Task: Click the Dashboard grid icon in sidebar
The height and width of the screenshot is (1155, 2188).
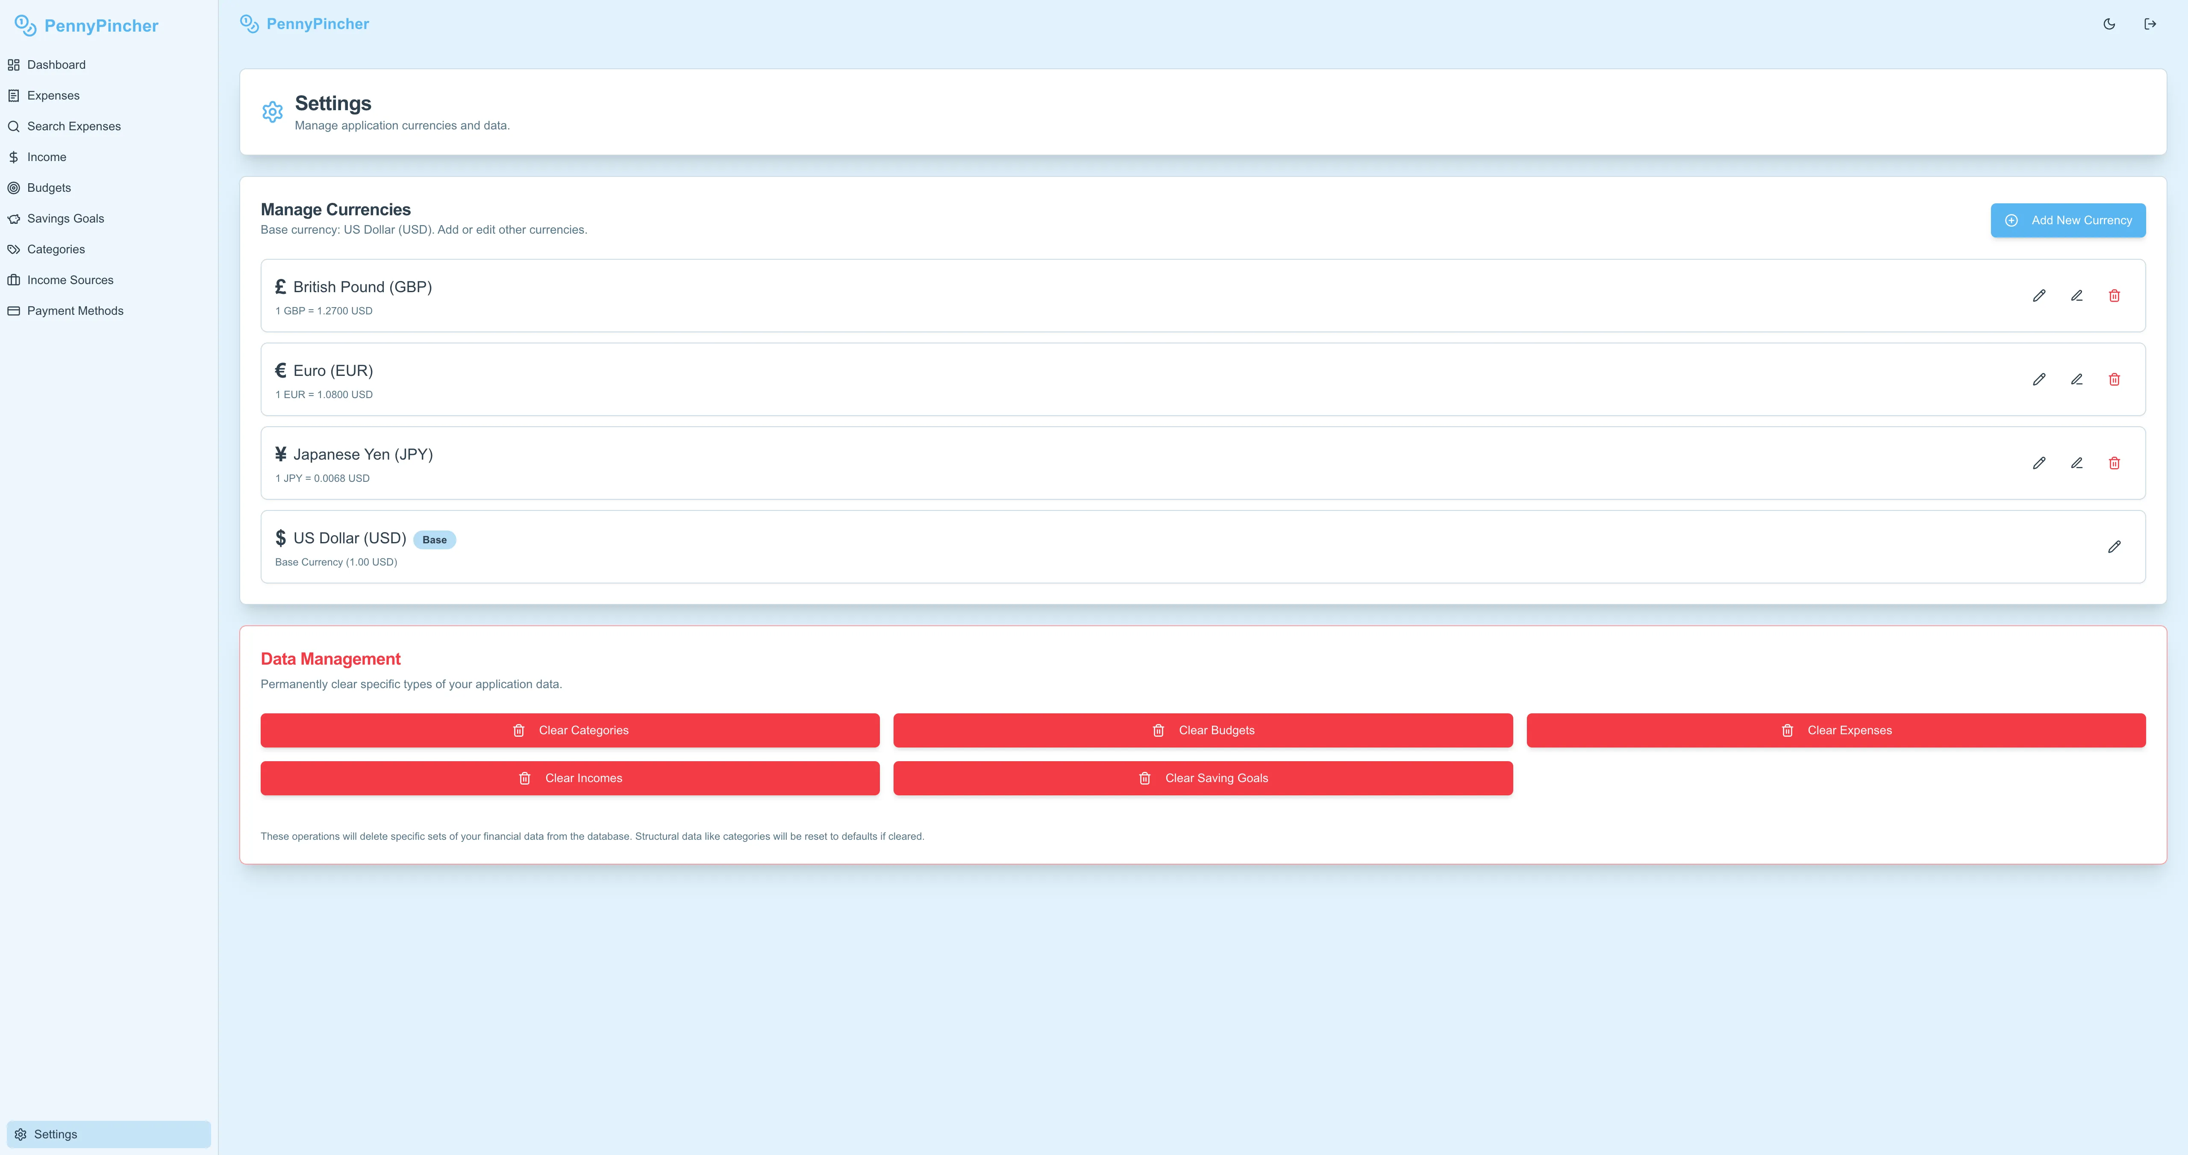Action: (x=14, y=64)
